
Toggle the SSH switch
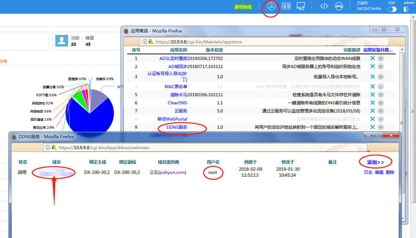click(392, 9)
